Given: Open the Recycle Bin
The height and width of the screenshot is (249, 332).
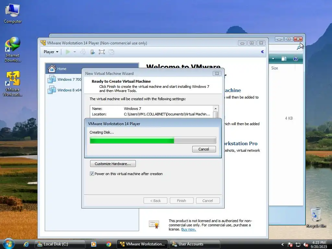Looking at the screenshot, I should (316, 218).
